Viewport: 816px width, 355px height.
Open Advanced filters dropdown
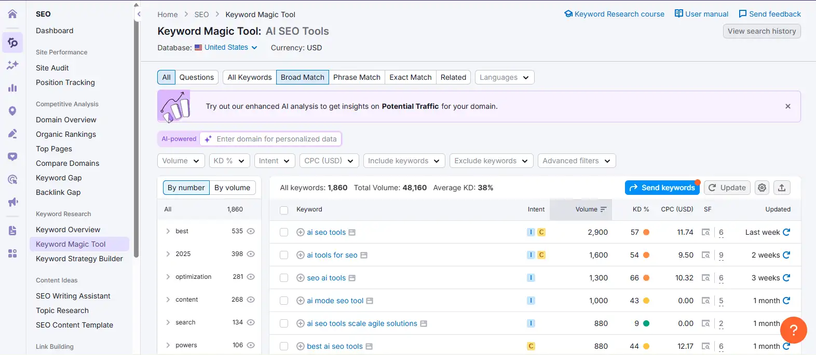coord(577,161)
